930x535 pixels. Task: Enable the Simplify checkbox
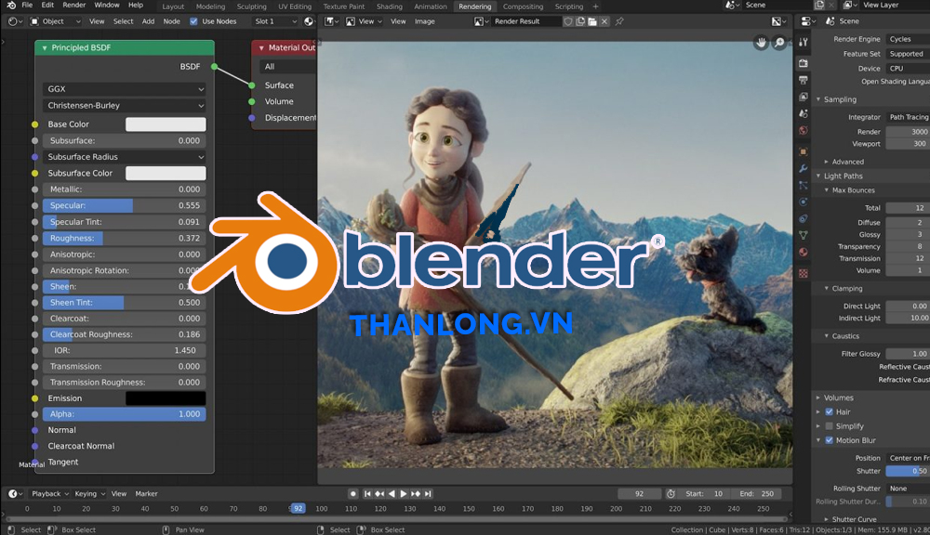[x=830, y=426]
